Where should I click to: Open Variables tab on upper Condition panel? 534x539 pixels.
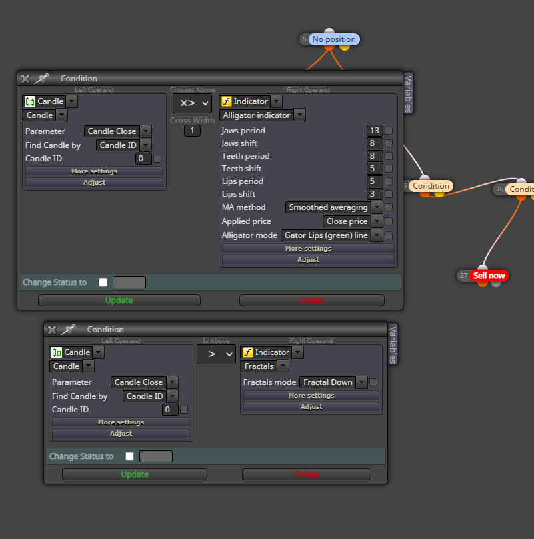point(408,93)
